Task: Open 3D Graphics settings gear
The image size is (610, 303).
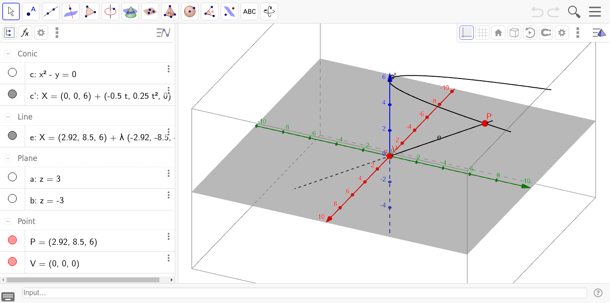Action: pos(562,33)
